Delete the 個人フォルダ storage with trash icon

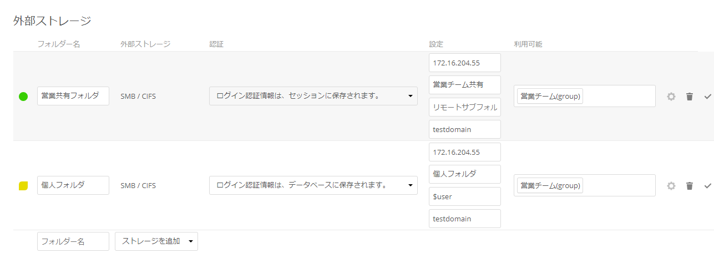(x=690, y=186)
